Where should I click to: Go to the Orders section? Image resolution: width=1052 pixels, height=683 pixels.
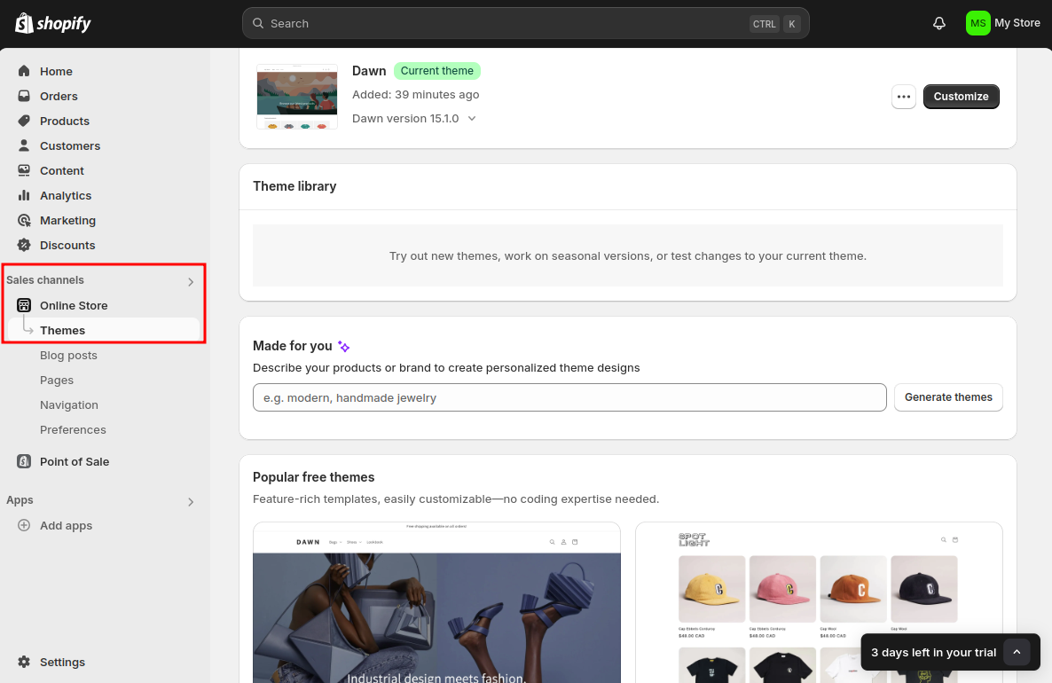(59, 96)
